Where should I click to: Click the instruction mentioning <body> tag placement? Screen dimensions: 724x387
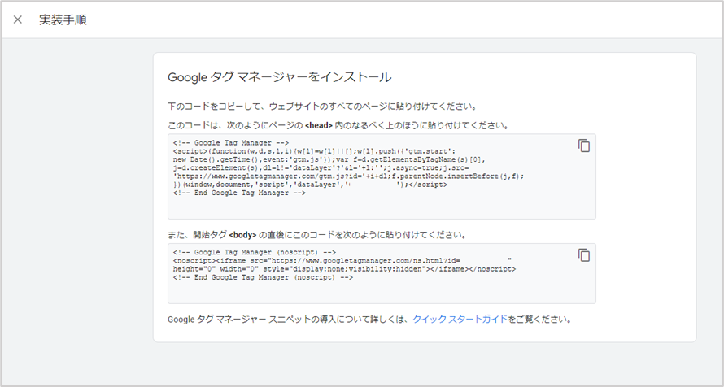click(318, 235)
